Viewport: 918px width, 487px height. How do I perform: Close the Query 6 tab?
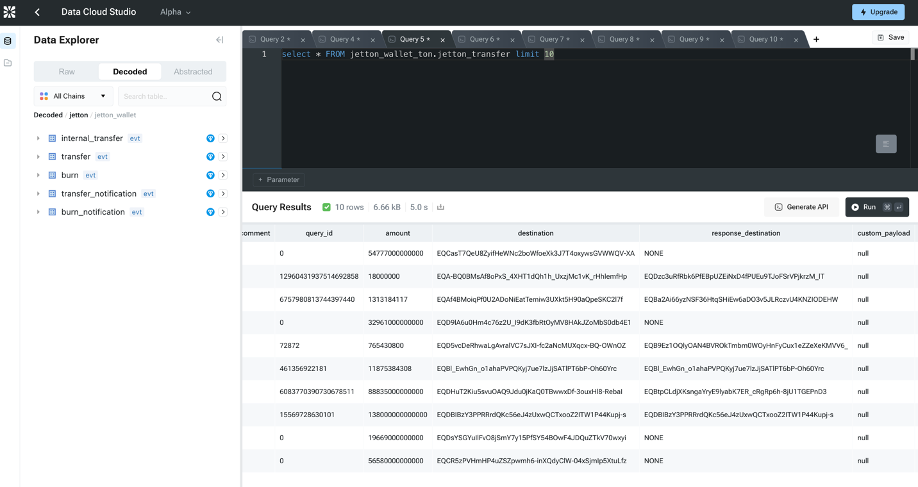pos(512,40)
